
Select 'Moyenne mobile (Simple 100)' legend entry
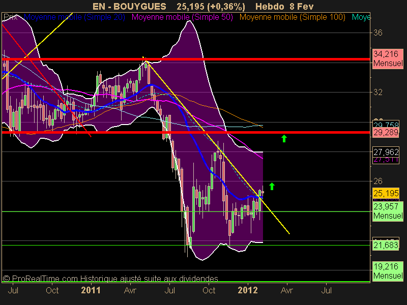click(x=293, y=17)
